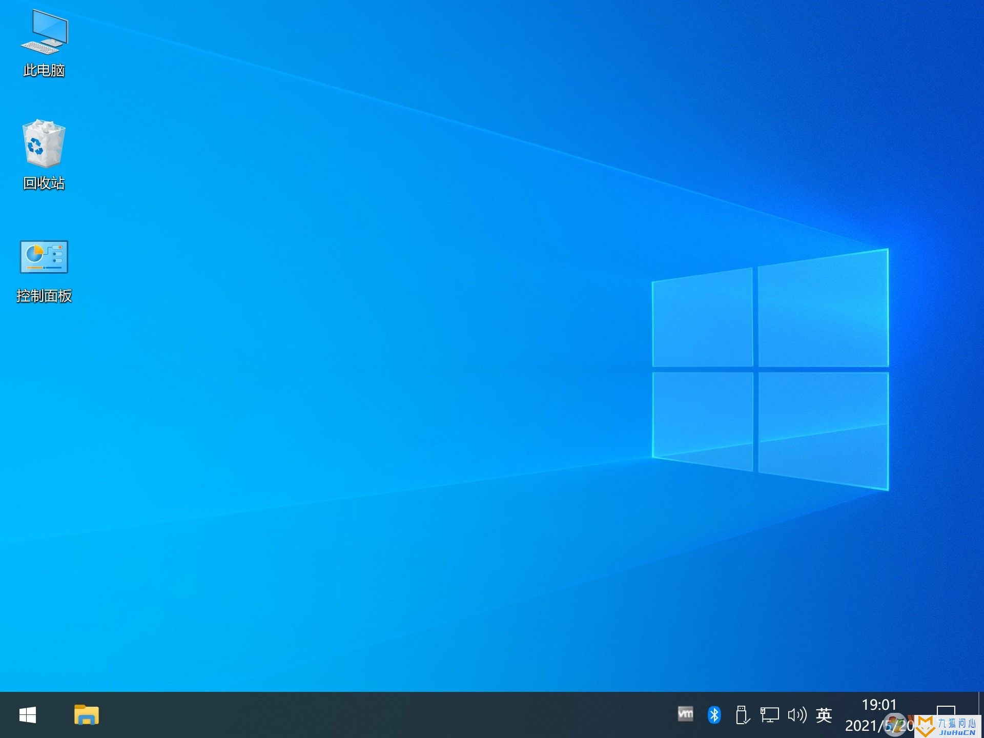984x738 pixels.
Task: Open File Explorer from the taskbar
Action: tap(86, 715)
